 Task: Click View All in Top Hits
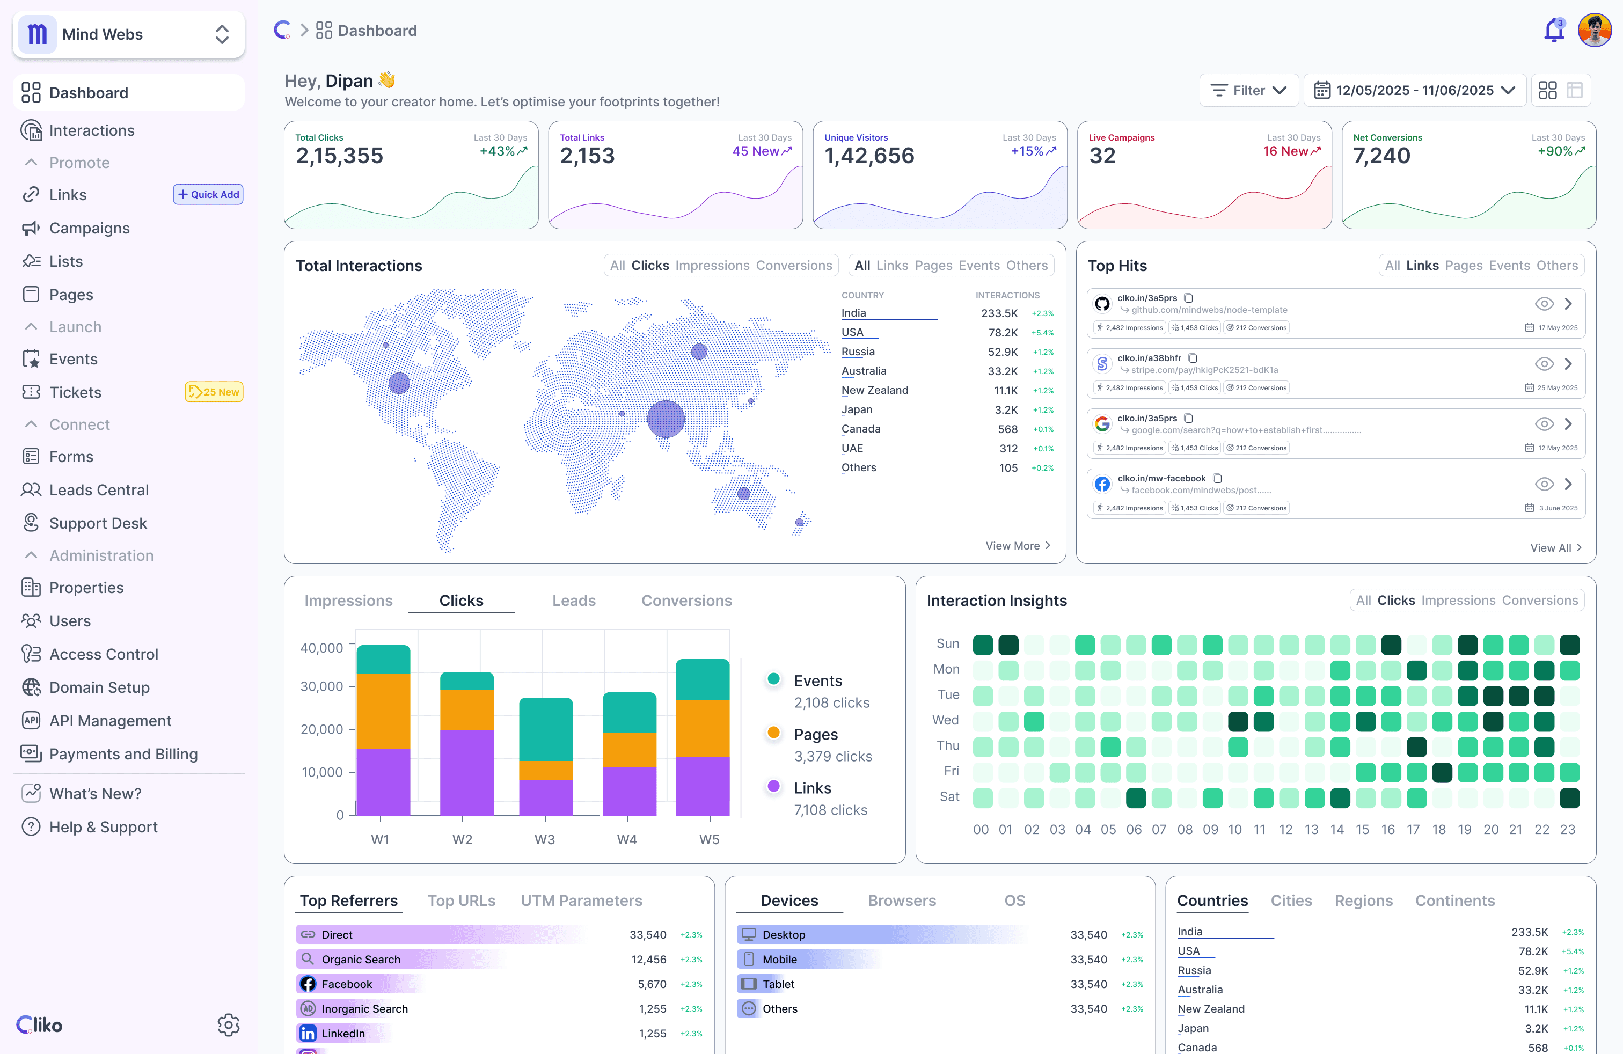pos(1557,547)
